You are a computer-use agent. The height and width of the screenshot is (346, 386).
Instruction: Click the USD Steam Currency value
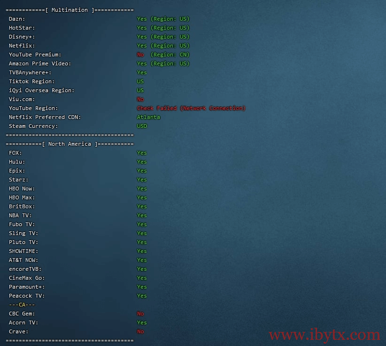(142, 126)
